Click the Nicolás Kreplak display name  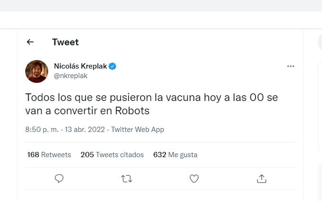(x=81, y=66)
